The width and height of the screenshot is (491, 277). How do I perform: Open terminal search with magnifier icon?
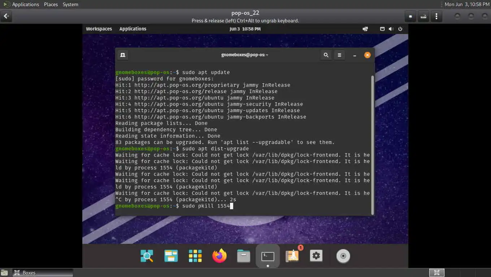pos(326,55)
